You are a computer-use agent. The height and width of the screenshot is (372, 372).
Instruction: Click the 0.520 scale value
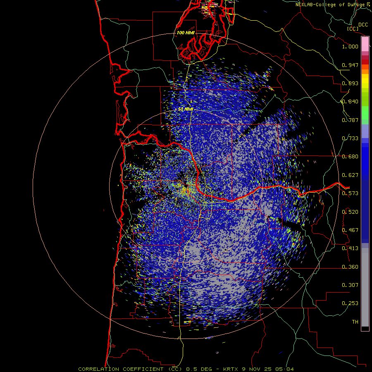point(350,212)
